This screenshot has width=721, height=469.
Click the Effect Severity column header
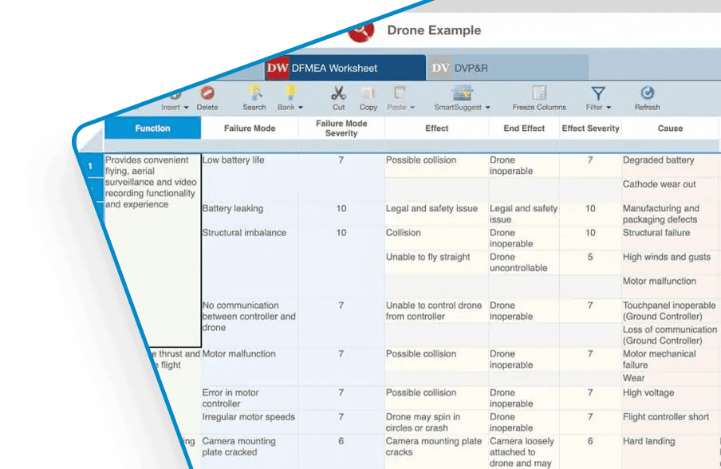[x=590, y=128]
